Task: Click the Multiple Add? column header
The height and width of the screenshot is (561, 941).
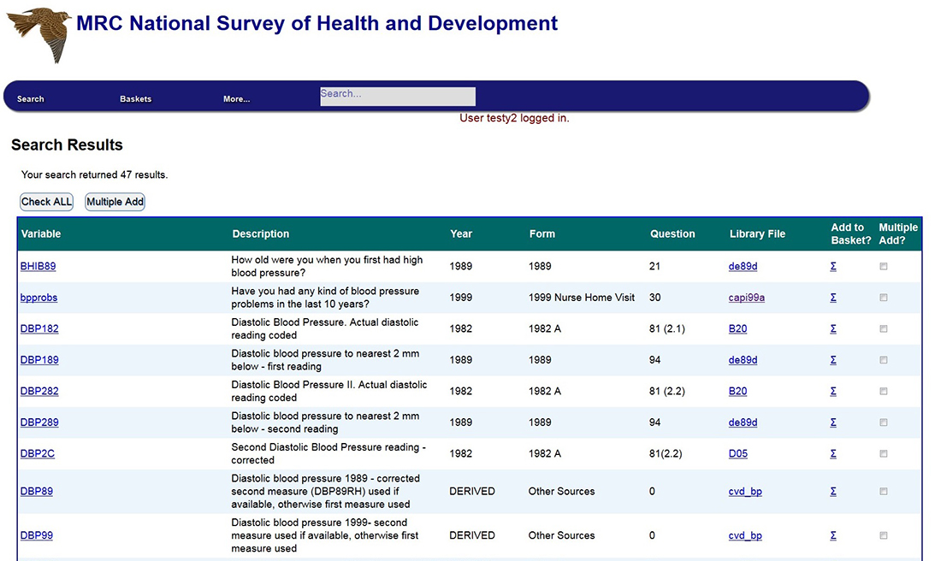Action: 898,234
